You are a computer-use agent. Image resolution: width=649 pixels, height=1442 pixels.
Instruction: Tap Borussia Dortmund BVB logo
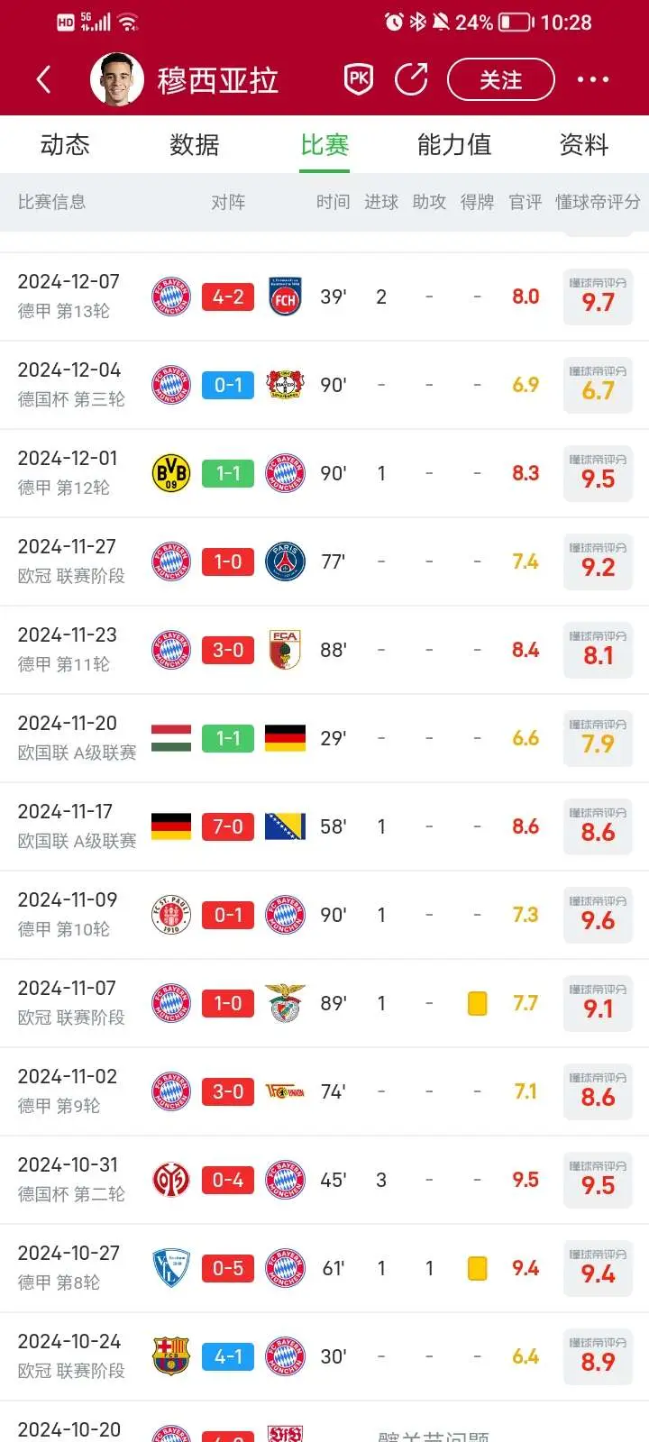[x=171, y=473]
